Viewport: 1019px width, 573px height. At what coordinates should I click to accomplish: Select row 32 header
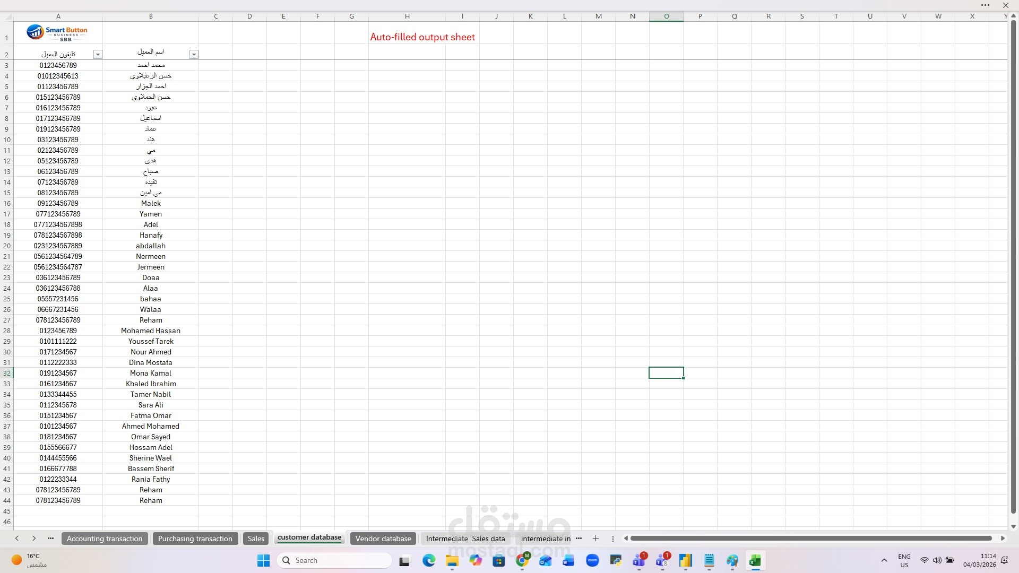[7, 373]
